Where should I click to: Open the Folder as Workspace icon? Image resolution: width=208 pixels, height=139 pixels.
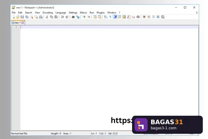[133, 17]
